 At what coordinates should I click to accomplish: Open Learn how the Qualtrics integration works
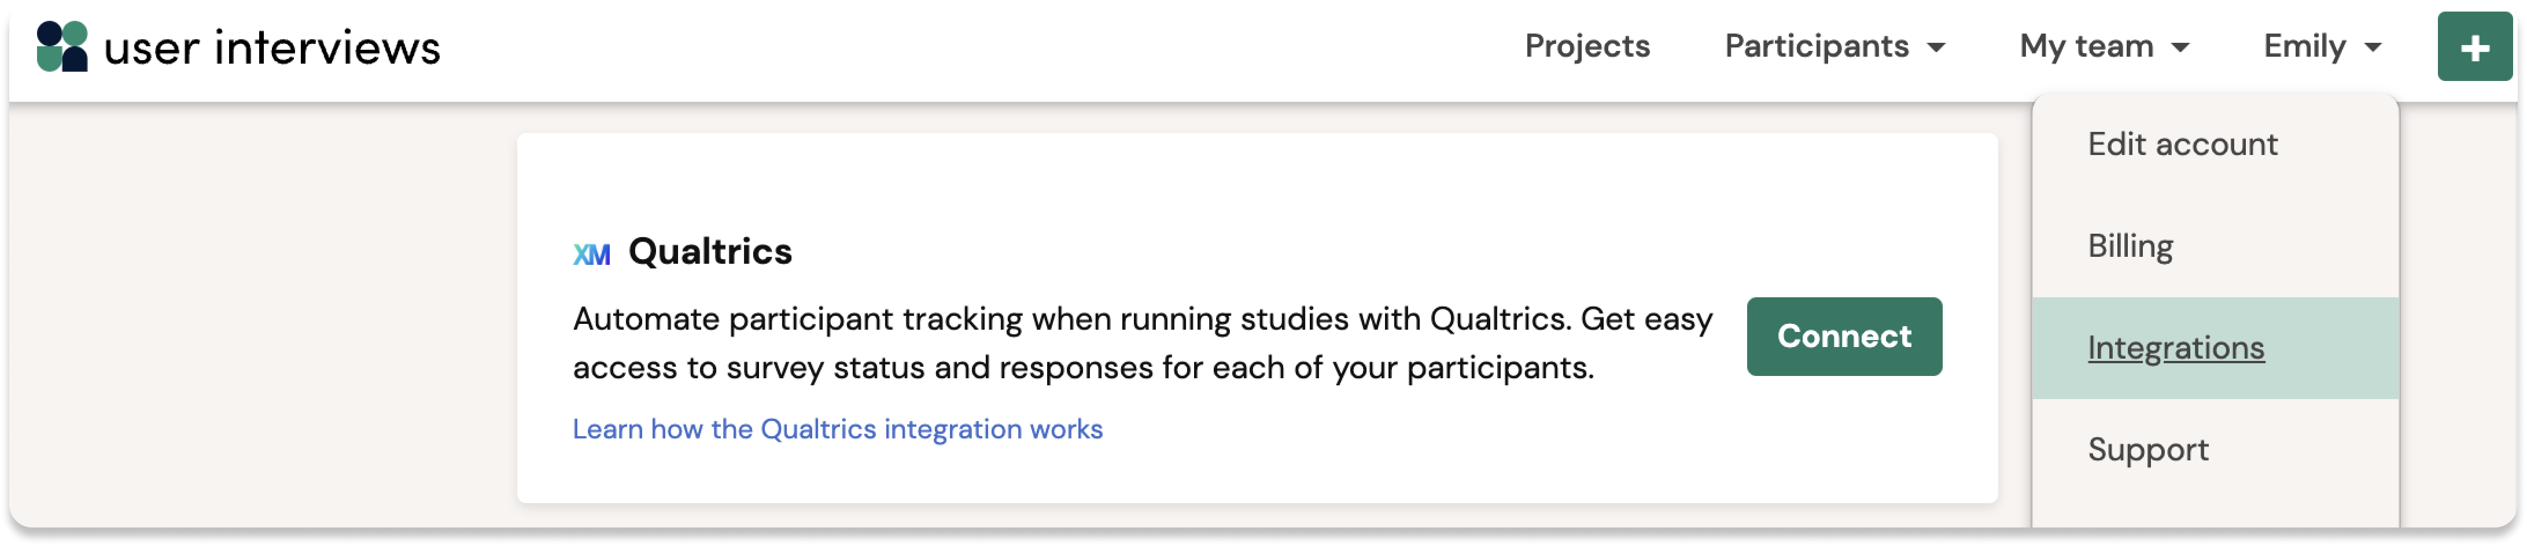[838, 429]
